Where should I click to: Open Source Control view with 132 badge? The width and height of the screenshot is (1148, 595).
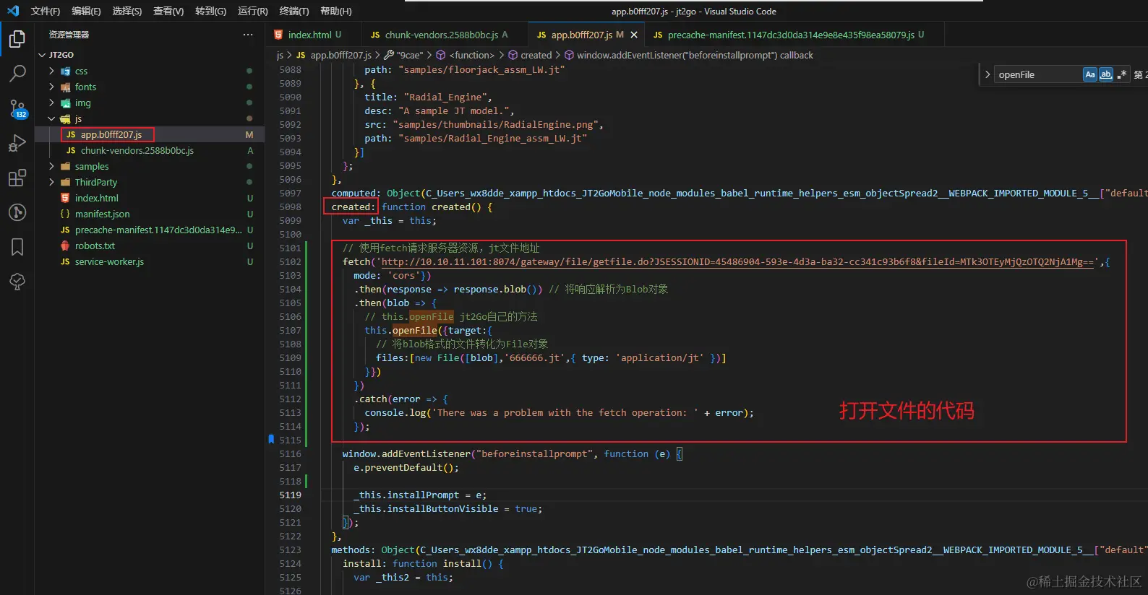pyautogui.click(x=17, y=108)
